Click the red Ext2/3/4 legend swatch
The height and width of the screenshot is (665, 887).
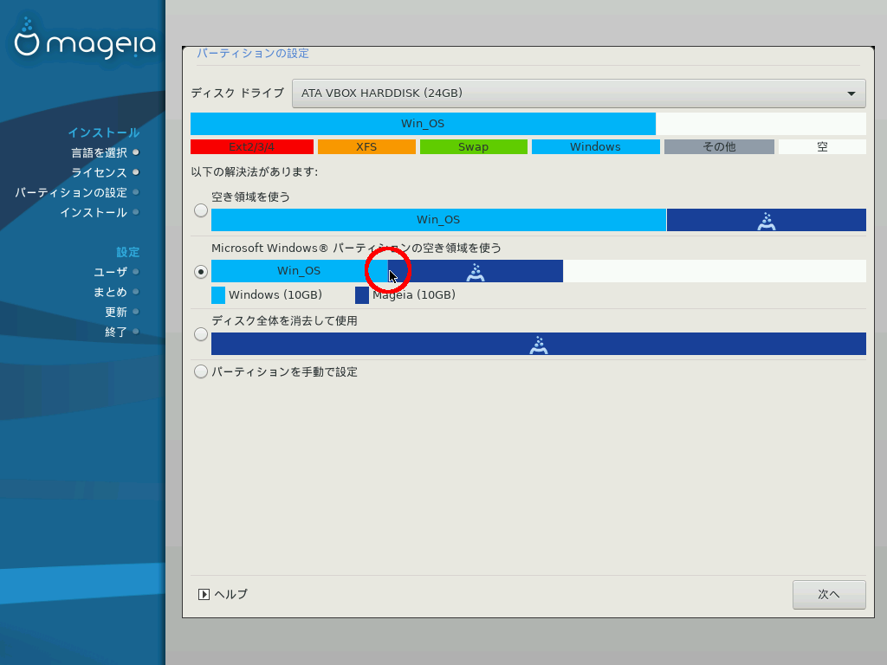pos(252,147)
